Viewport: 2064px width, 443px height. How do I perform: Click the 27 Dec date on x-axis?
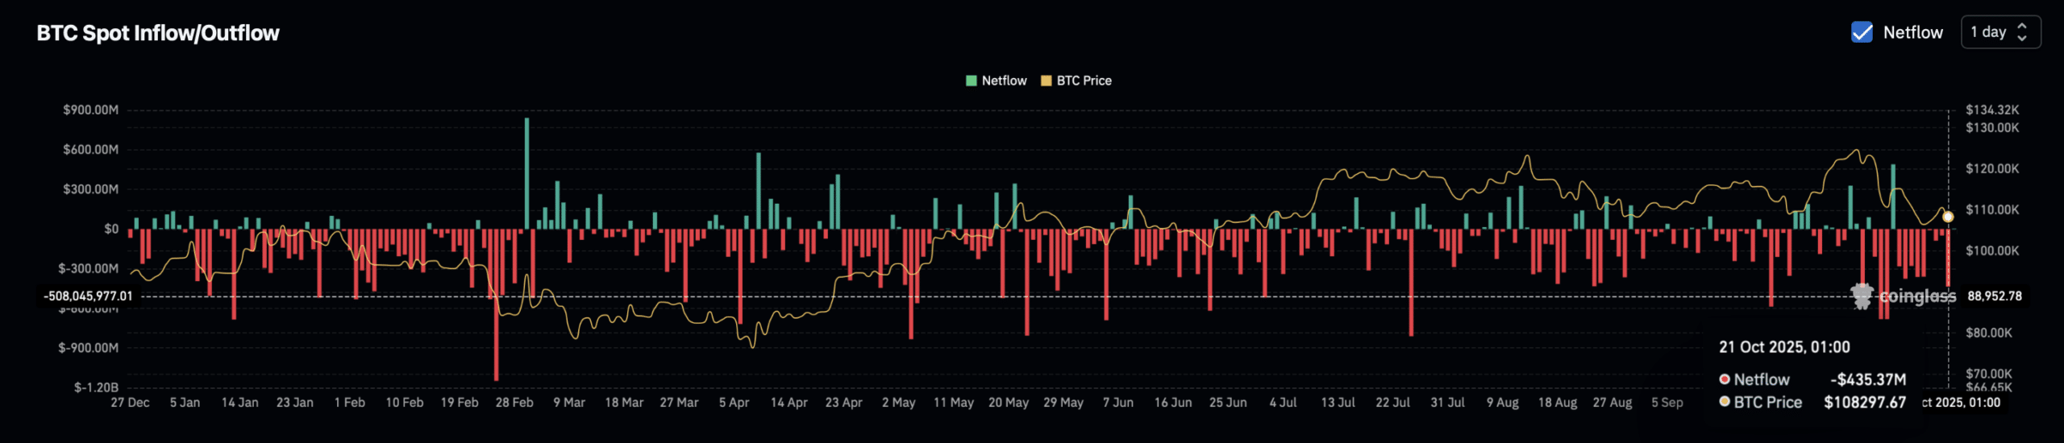click(130, 403)
